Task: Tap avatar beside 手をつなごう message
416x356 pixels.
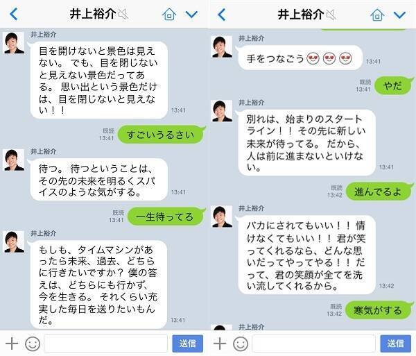Action: coord(222,46)
